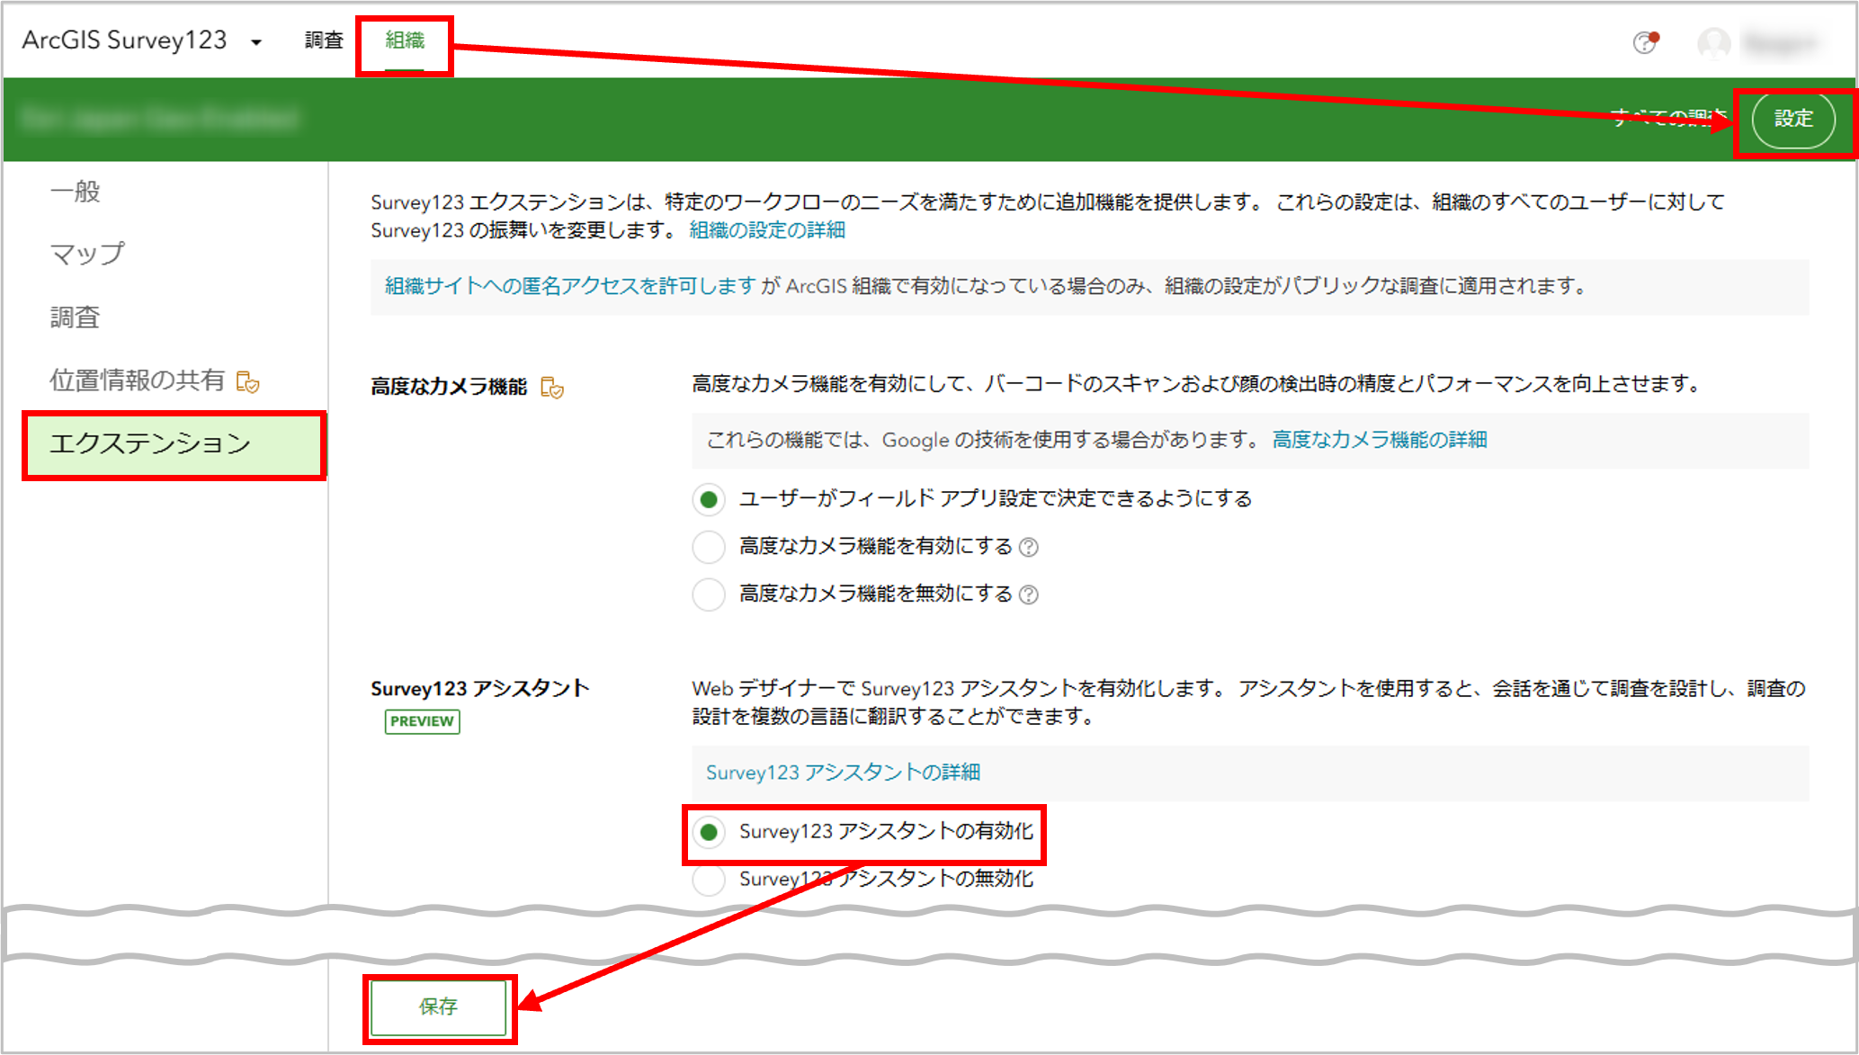Click the badge icon beside 高度なカメラ機能

551,388
